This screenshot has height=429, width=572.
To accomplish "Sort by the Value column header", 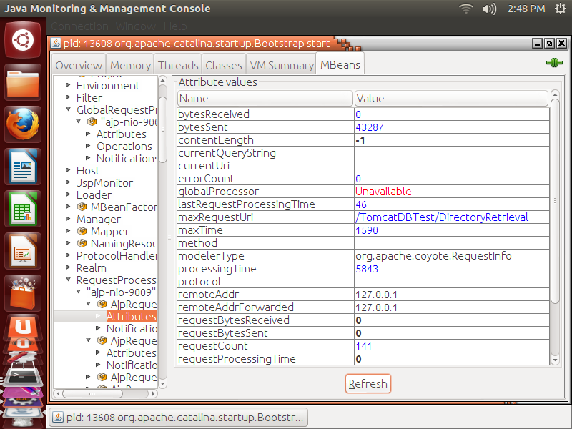I will [451, 99].
